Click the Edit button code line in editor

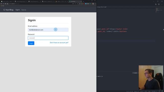coord(112,31)
